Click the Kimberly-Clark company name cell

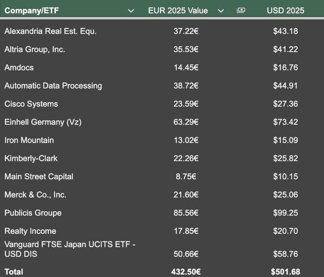click(31, 158)
